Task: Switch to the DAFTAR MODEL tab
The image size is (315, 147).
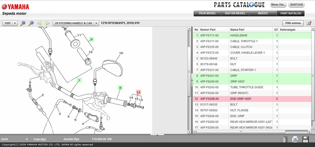Action: 235,13
